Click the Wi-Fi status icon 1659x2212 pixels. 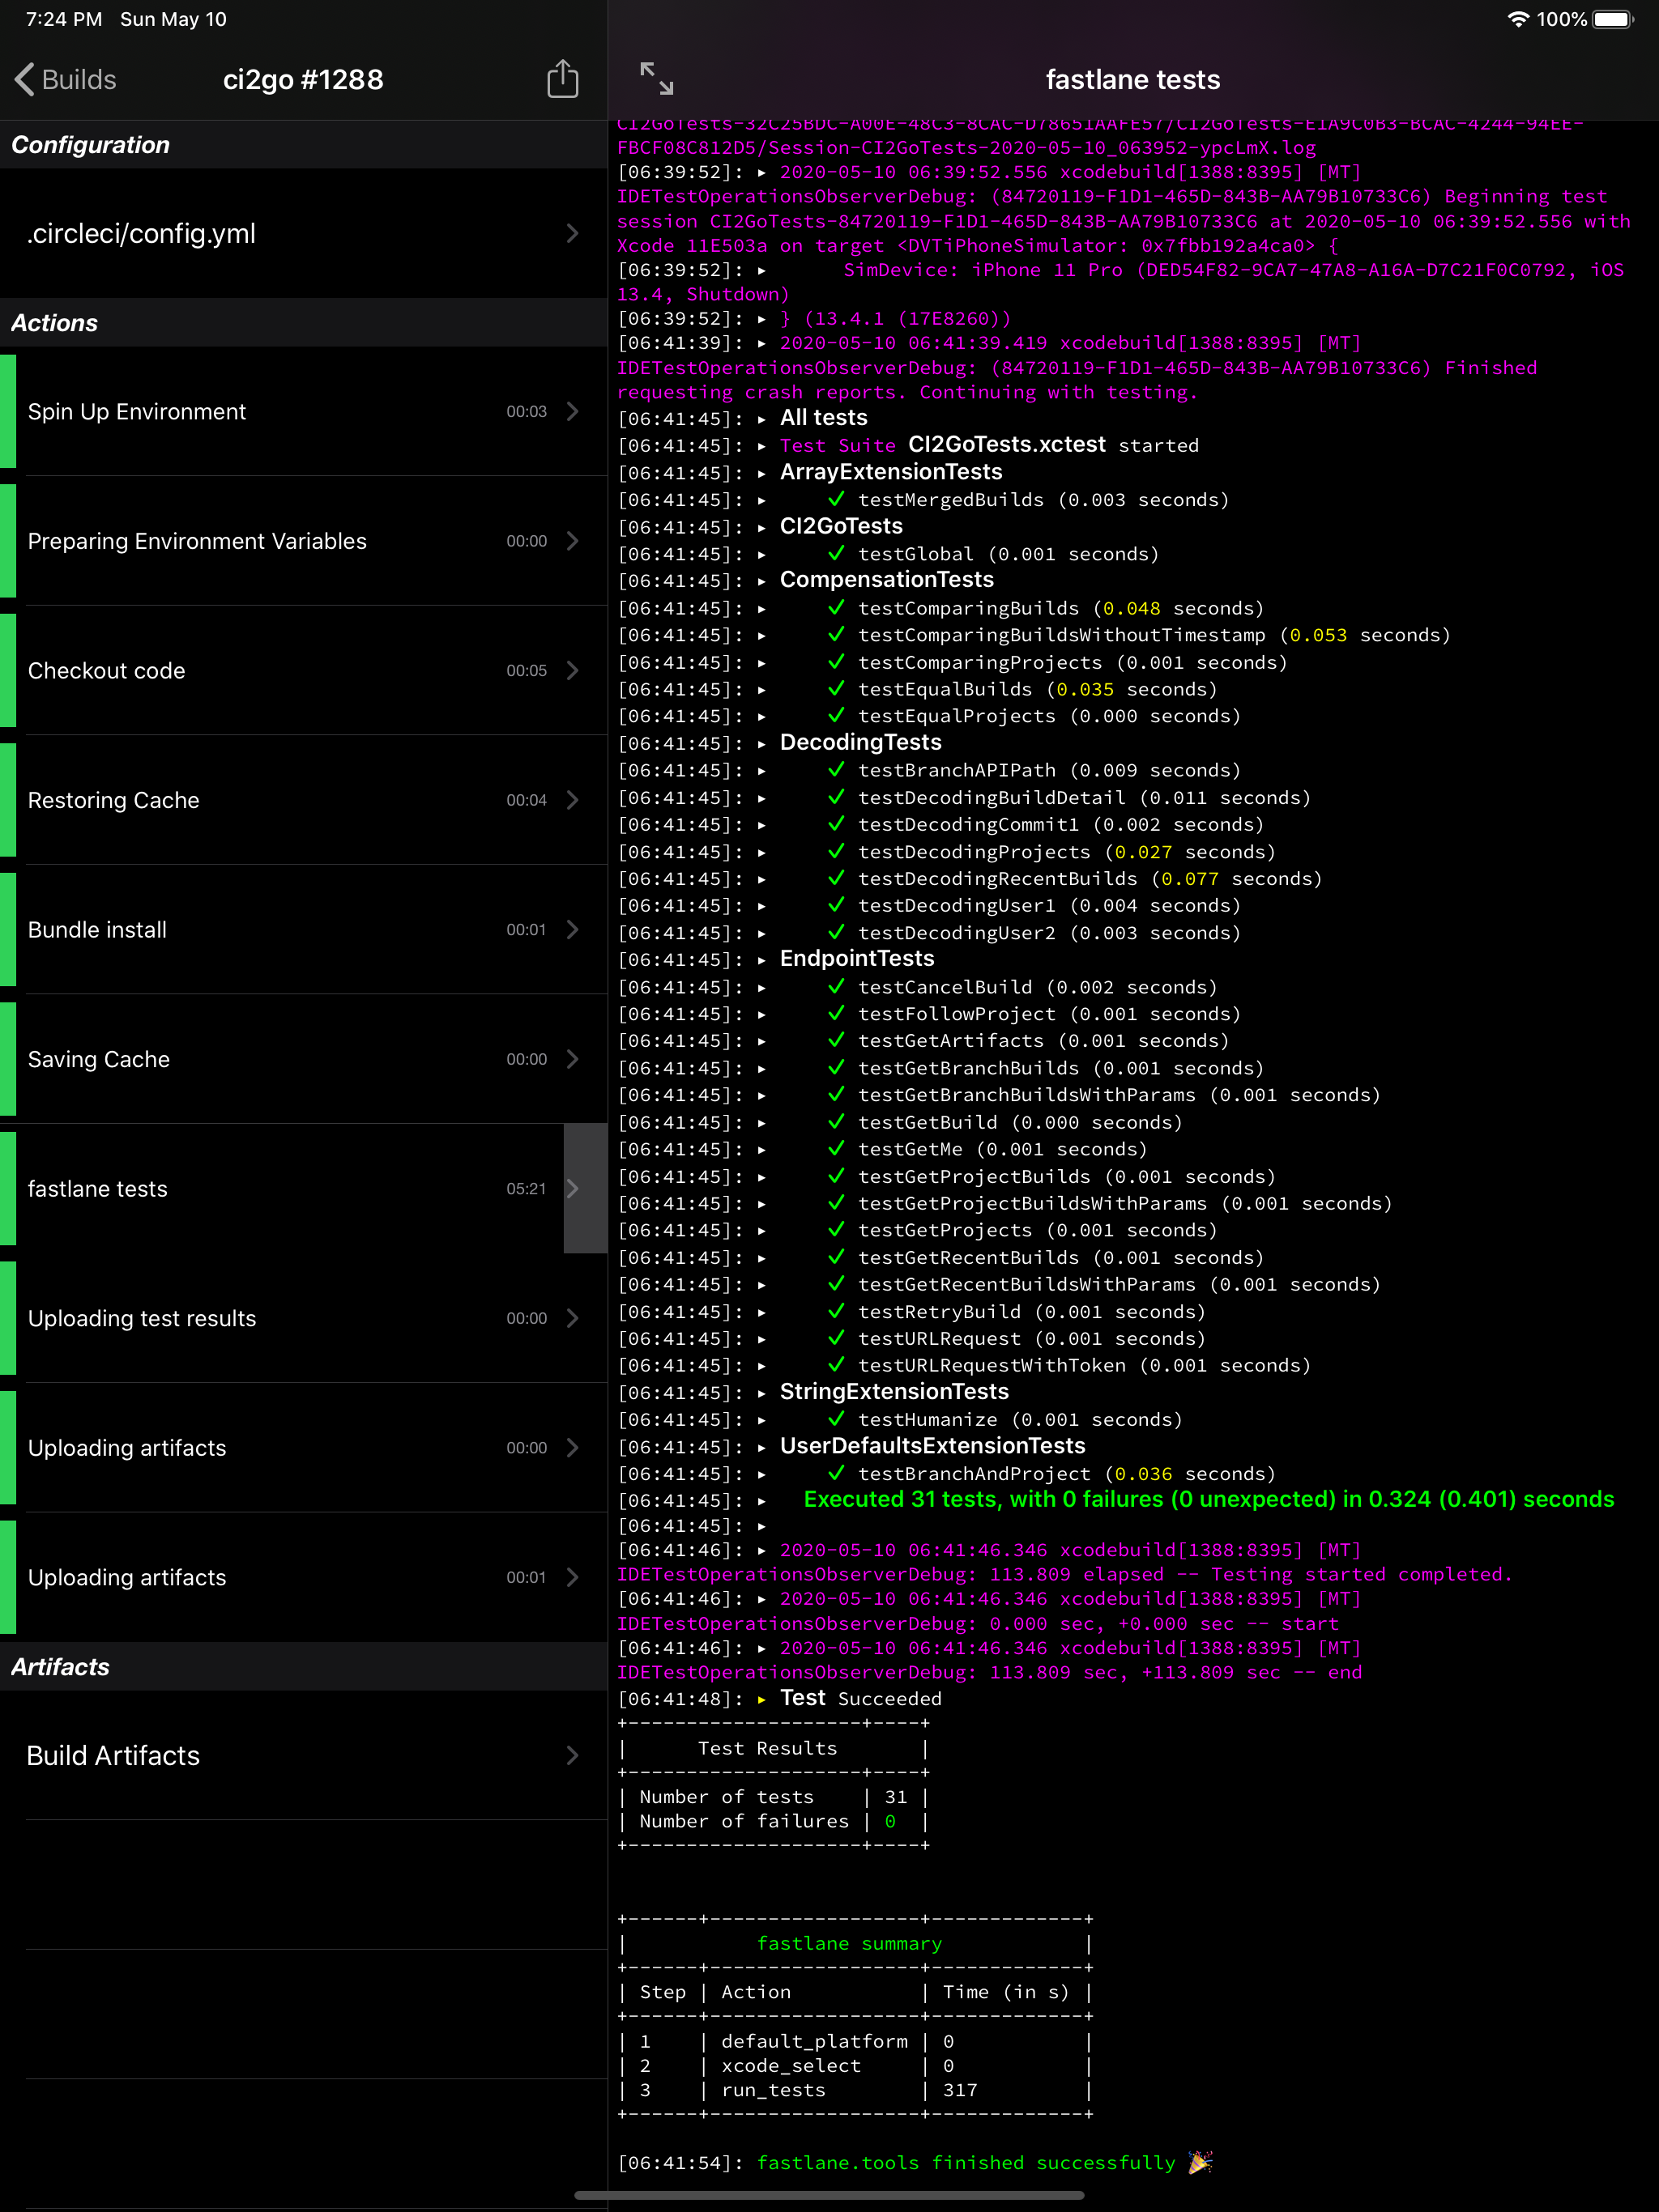(x=1518, y=19)
